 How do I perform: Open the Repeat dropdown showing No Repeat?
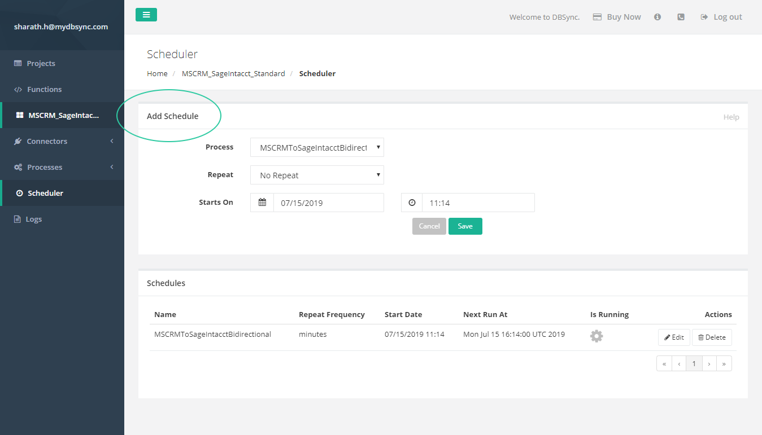click(x=317, y=175)
